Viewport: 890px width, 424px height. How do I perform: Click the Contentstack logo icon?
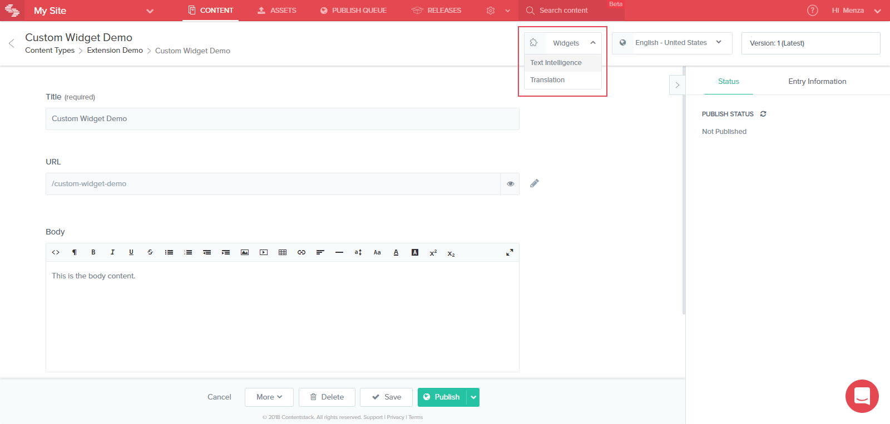(x=12, y=11)
